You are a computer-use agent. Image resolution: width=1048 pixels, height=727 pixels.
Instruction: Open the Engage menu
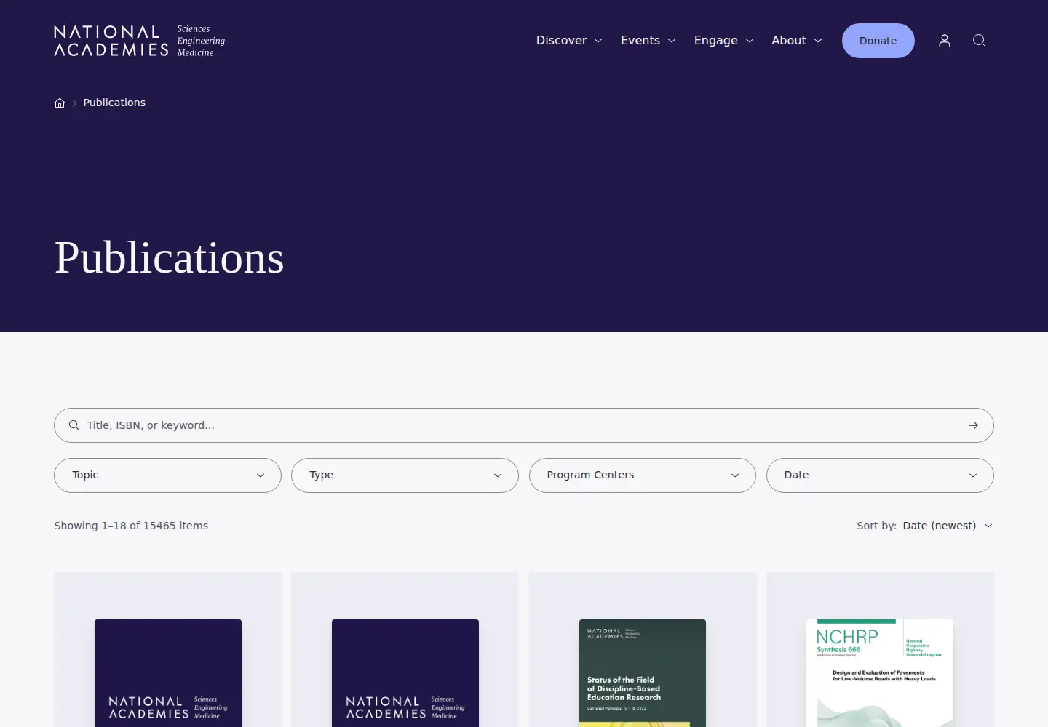point(723,41)
